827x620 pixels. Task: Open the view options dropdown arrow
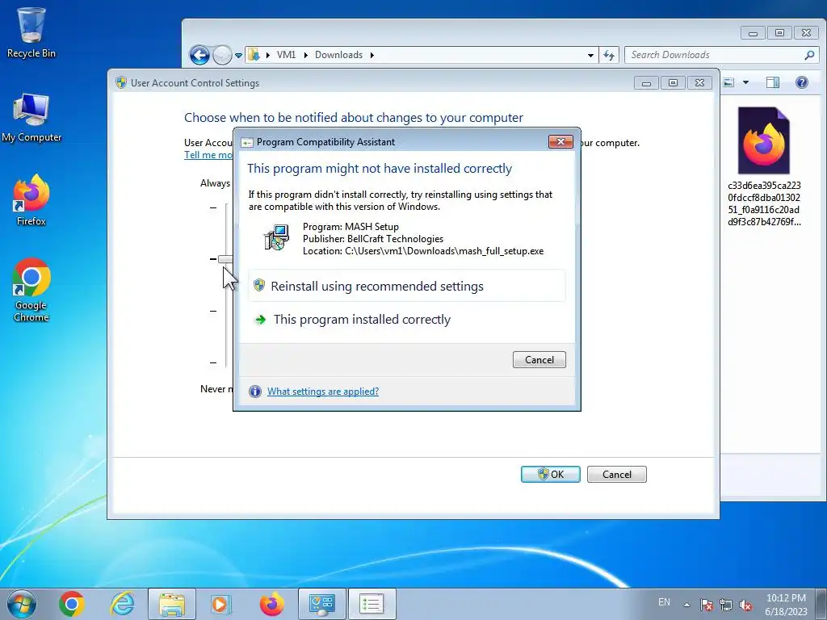(745, 82)
